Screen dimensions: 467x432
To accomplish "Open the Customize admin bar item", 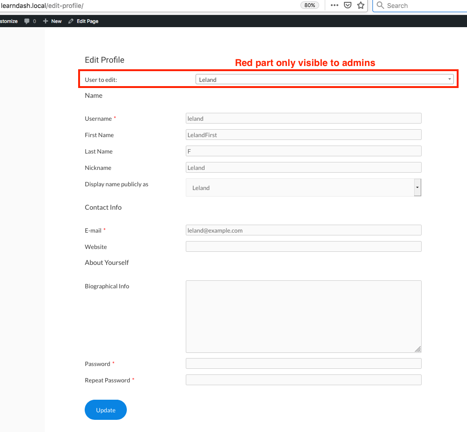I will tap(8, 21).
